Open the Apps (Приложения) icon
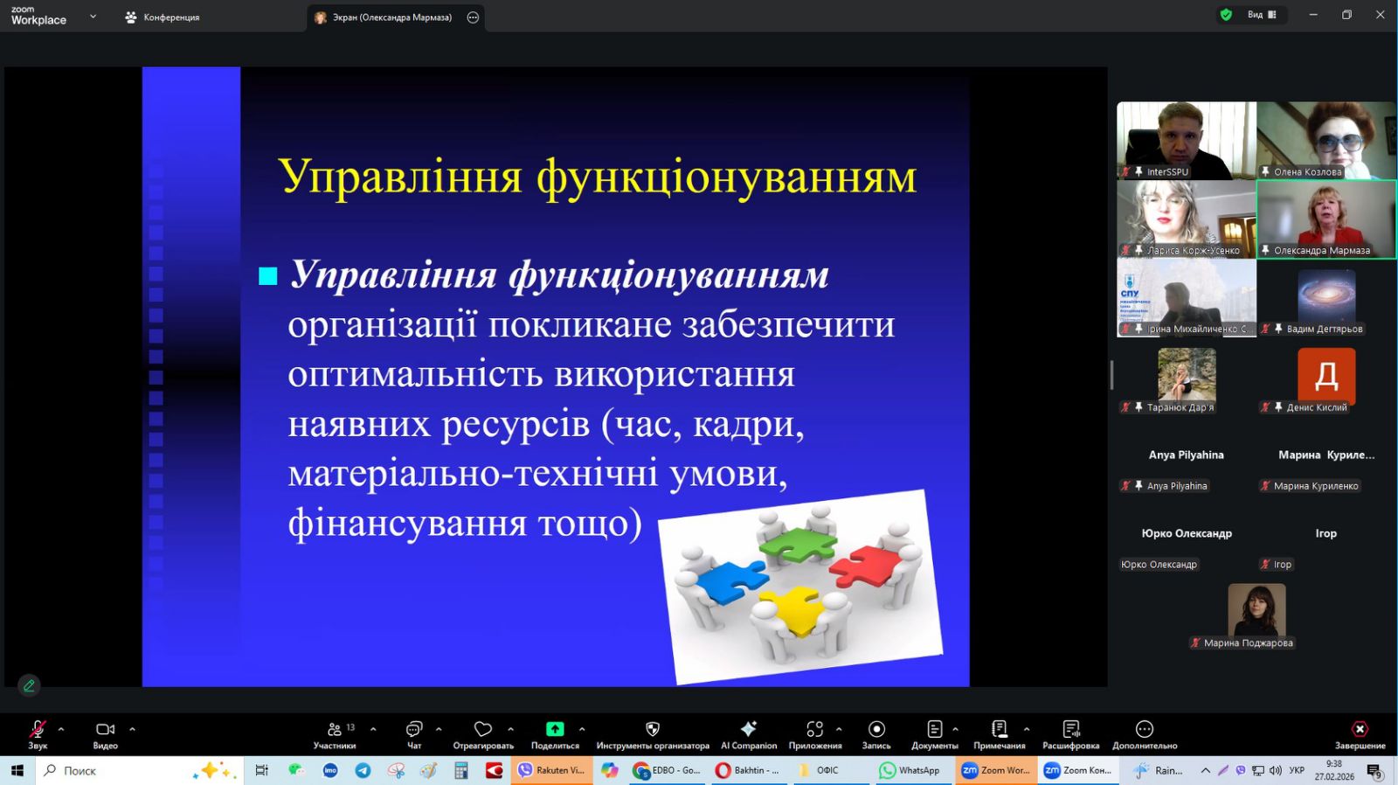 coord(814,730)
